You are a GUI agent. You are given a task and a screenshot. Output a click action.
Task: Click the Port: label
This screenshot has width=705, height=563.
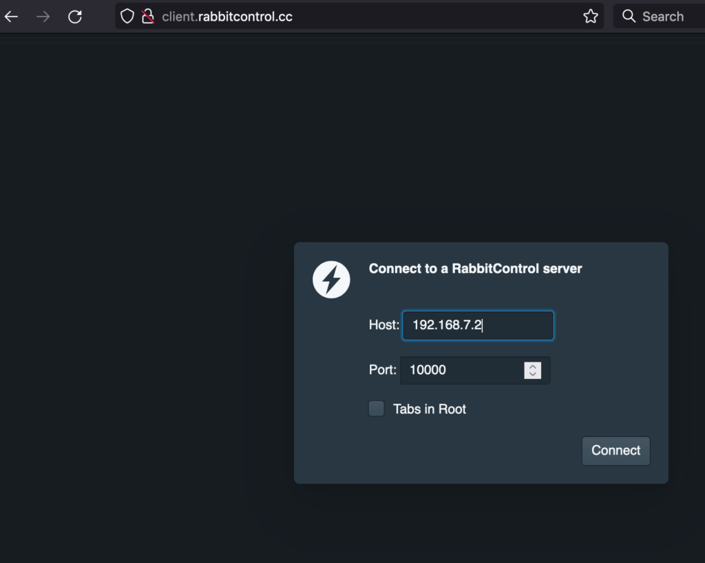tap(383, 370)
